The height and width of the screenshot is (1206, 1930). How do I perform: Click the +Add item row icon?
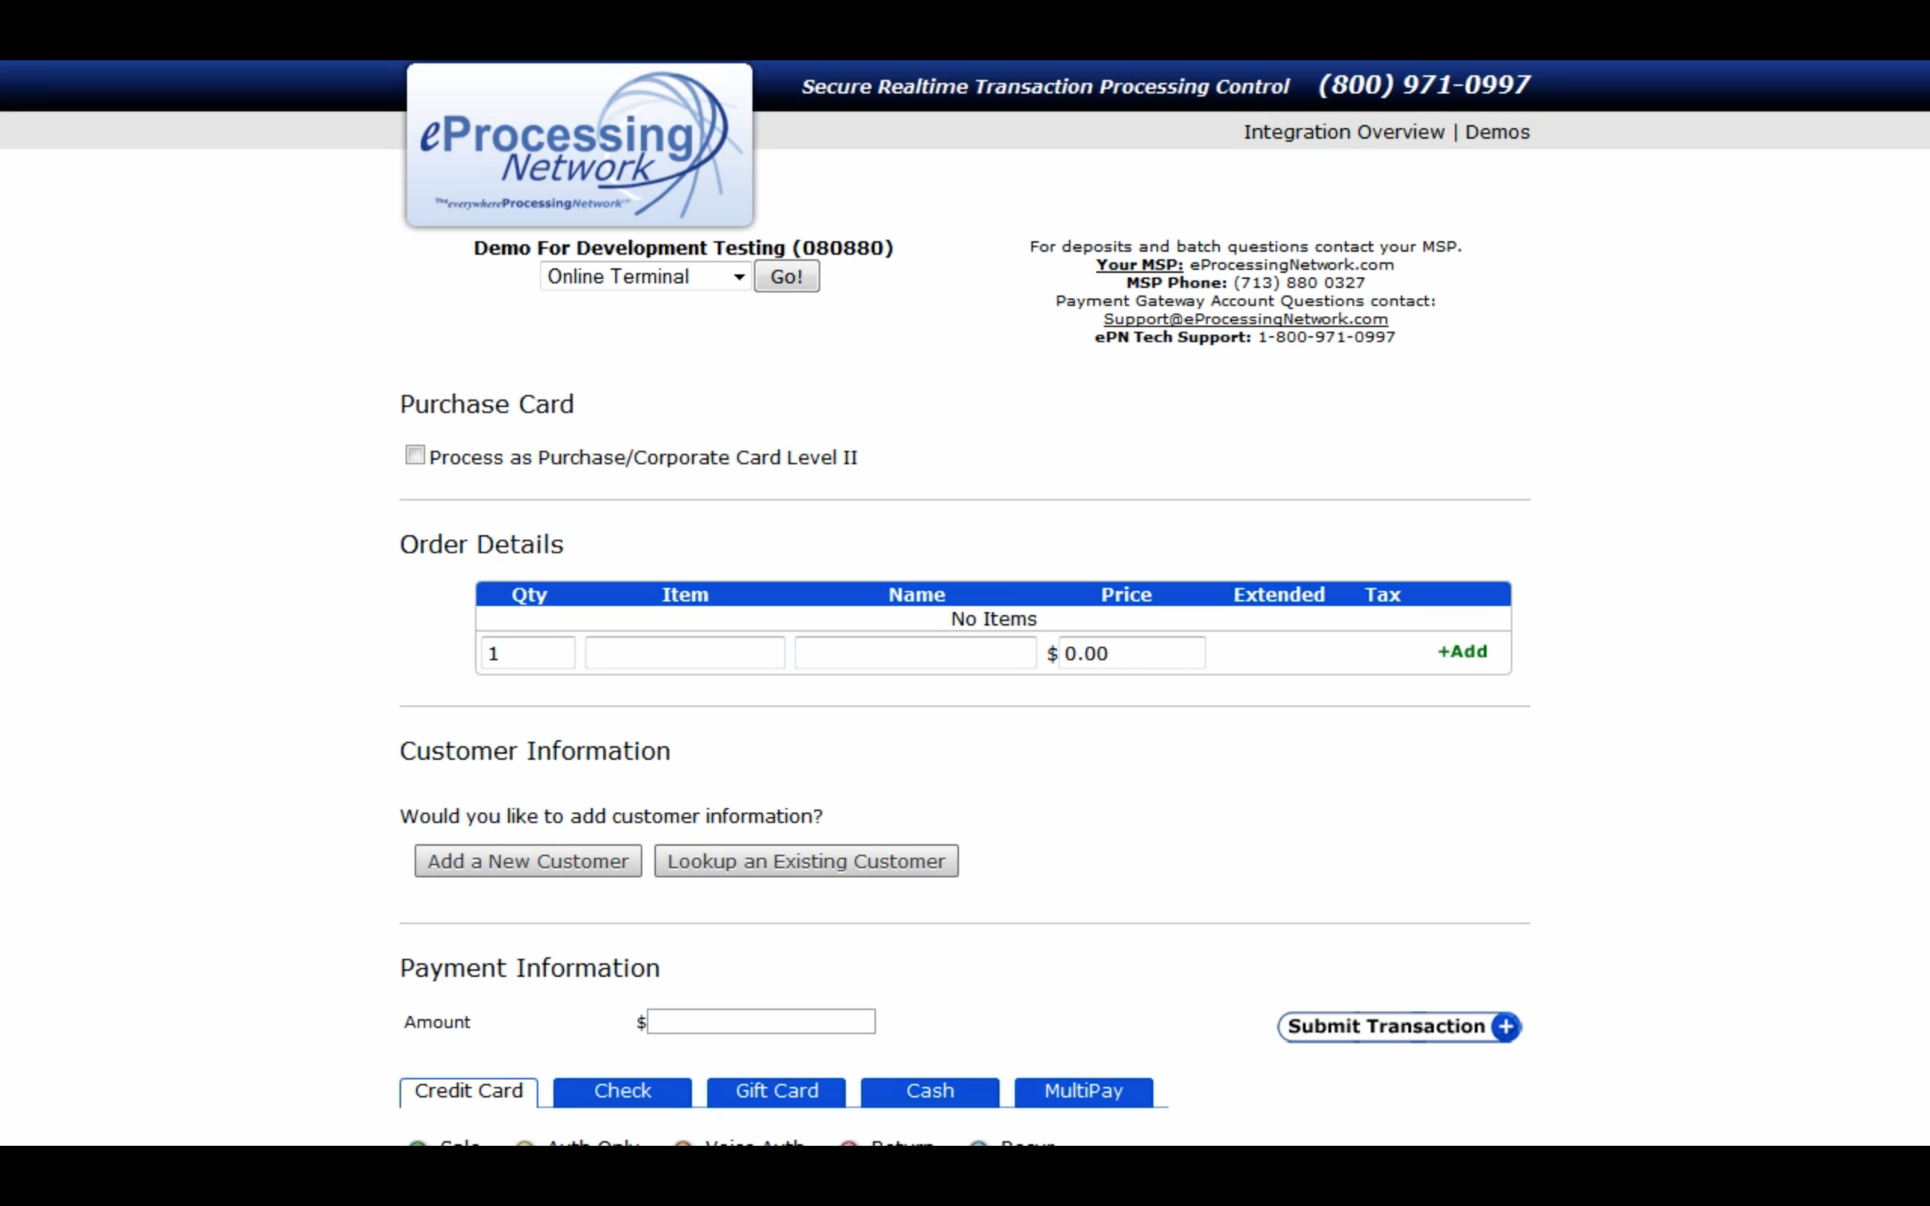point(1462,650)
